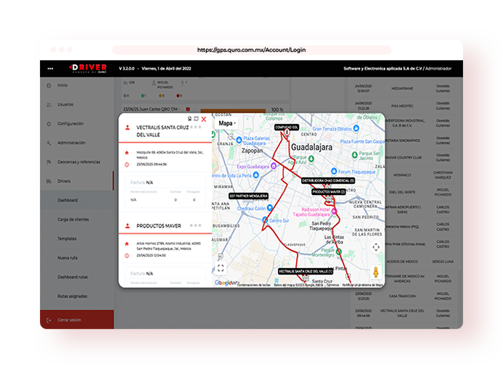Click the Plaza Galerias Guadalajara map pin
Screen dimensions: 503x369
click(x=239, y=140)
